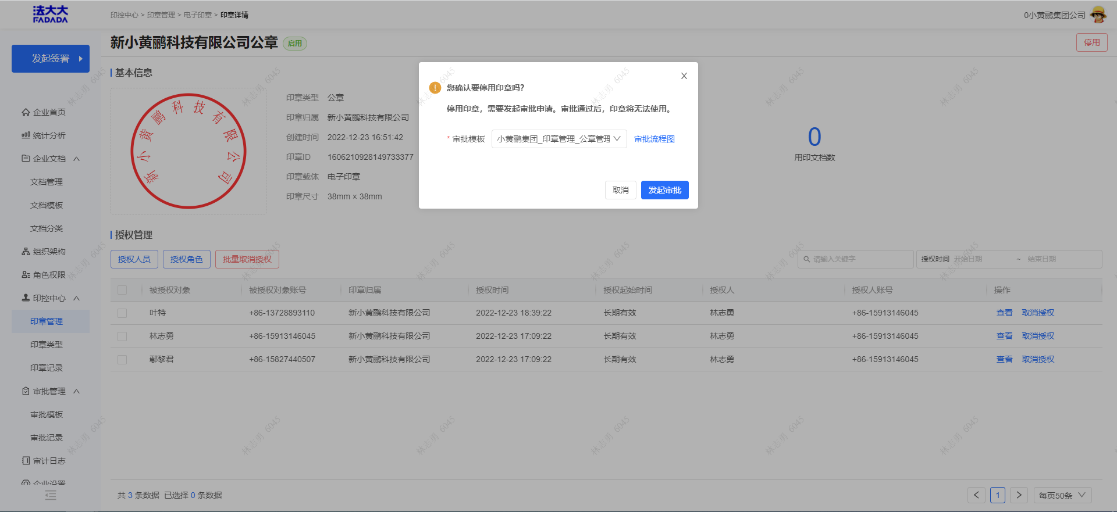This screenshot has height=512, width=1117.
Task: Click the 被授权对象 column header
Action: 170,290
